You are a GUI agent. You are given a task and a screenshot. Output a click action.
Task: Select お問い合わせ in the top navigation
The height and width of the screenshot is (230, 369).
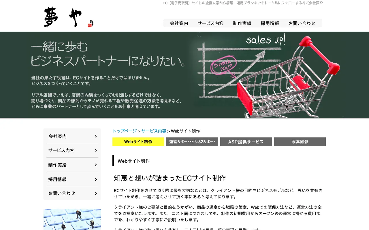click(302, 23)
